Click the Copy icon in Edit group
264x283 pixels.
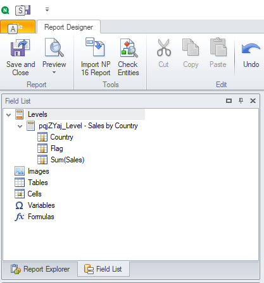coord(191,47)
